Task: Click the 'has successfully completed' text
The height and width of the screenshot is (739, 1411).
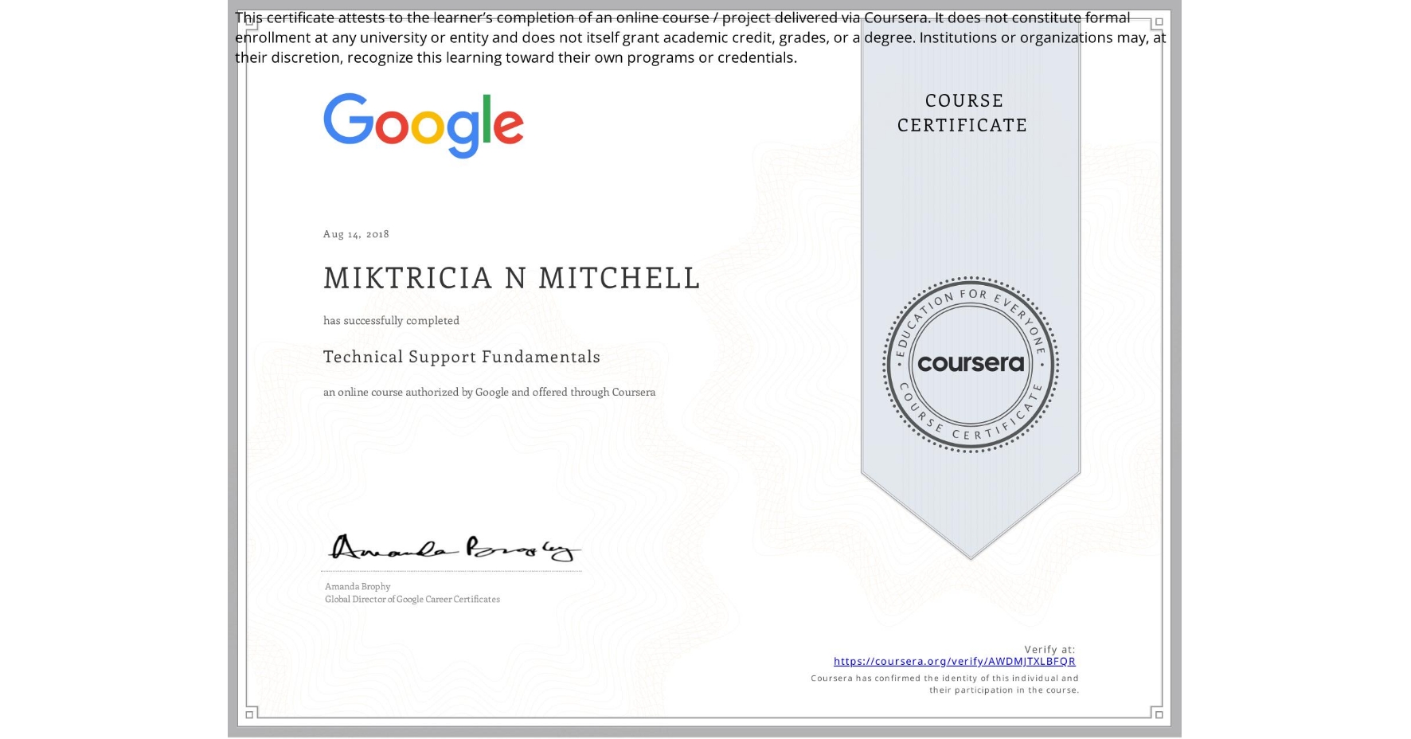Action: [x=391, y=320]
